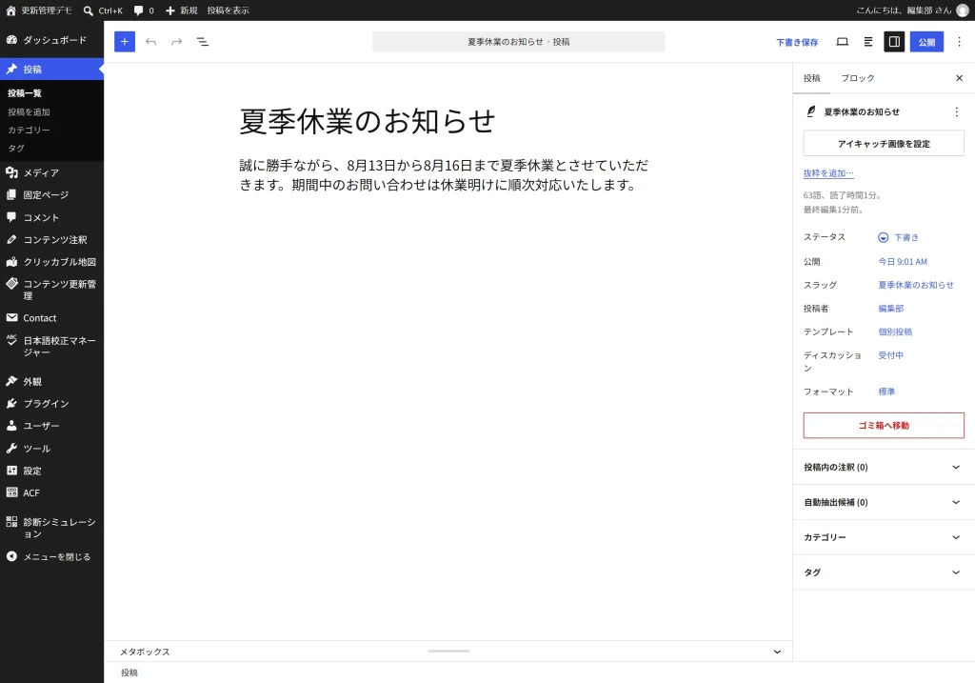Toggle the settings sidebar panel icon

coord(894,42)
